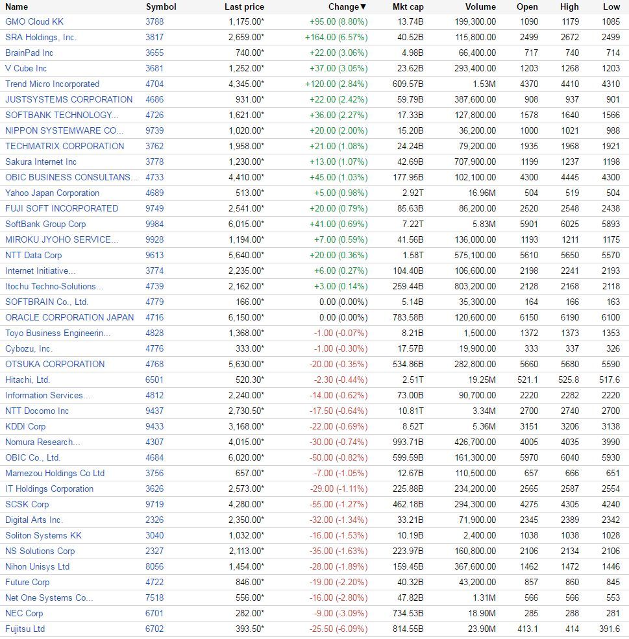Sort by the Mkt cap column header
Viewport: 629px width, 639px height.
pyautogui.click(x=408, y=7)
